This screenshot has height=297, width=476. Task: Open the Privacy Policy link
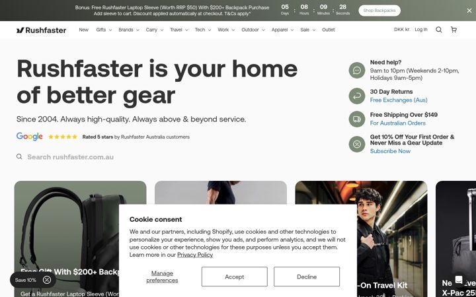tap(195, 255)
